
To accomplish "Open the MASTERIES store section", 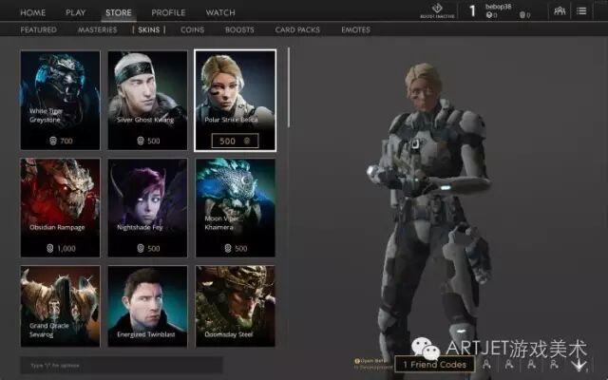I will (x=97, y=29).
